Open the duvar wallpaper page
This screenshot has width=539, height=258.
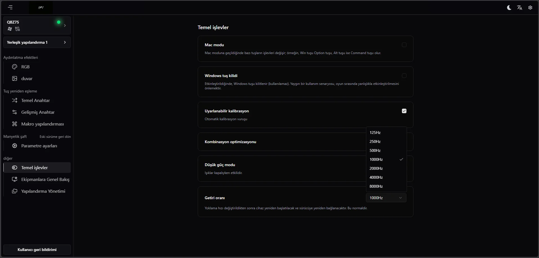click(x=37, y=78)
